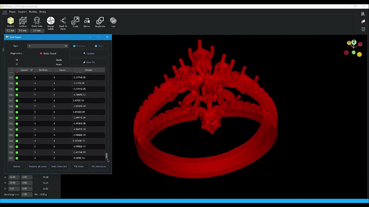This screenshot has height=207, width=369.
Task: Select shell row number 117
Action: pos(11,101)
